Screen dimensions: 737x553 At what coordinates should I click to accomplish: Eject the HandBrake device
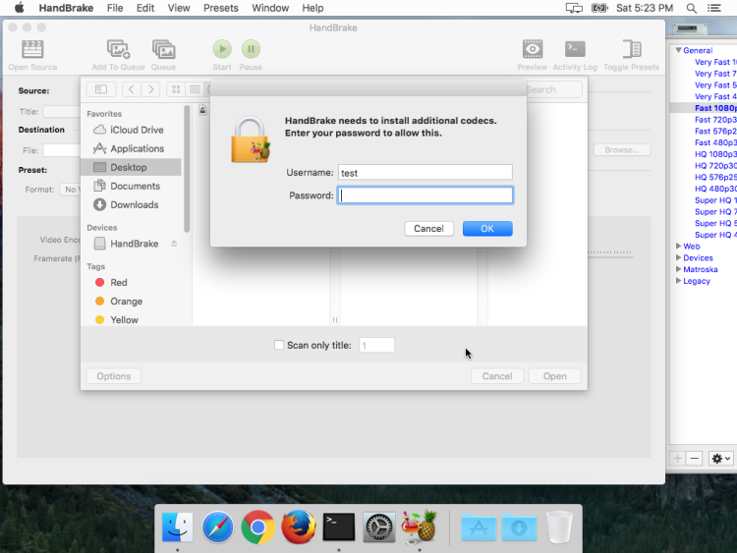click(x=174, y=244)
